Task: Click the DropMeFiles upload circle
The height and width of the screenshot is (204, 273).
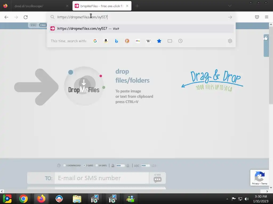Action: coord(84,86)
